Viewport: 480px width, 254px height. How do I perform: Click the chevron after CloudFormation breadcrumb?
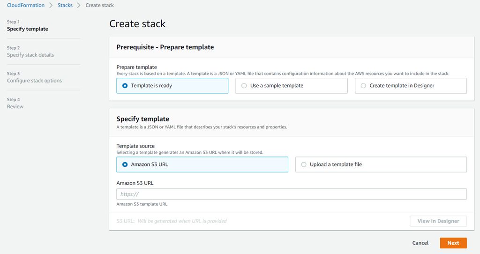(51, 5)
